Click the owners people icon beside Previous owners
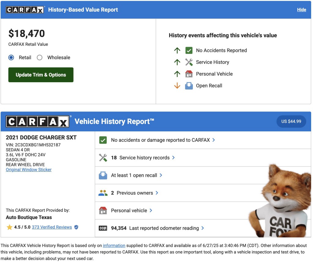 coord(103,193)
